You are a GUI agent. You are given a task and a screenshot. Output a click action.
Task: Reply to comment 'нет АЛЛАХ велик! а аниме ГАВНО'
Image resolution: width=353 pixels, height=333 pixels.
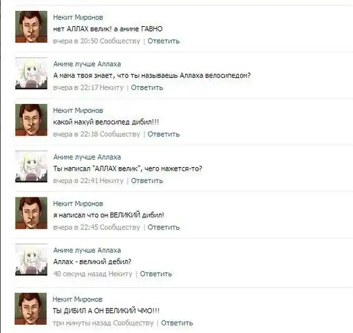164,41
